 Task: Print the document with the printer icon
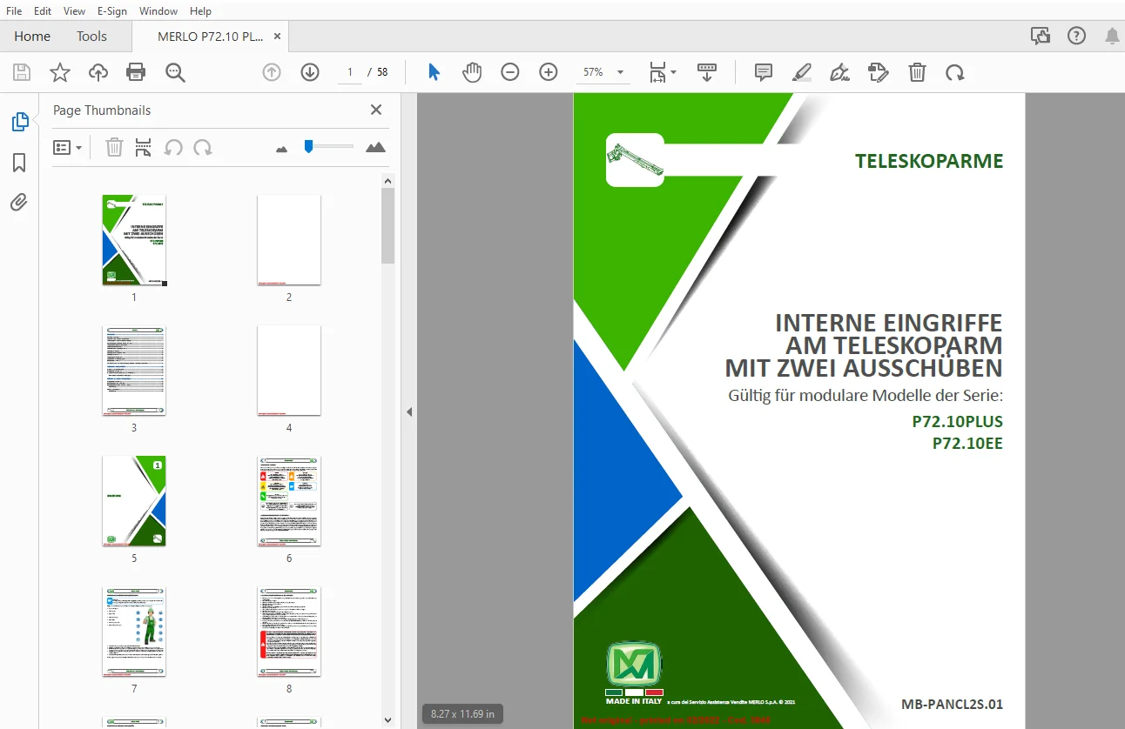click(136, 72)
